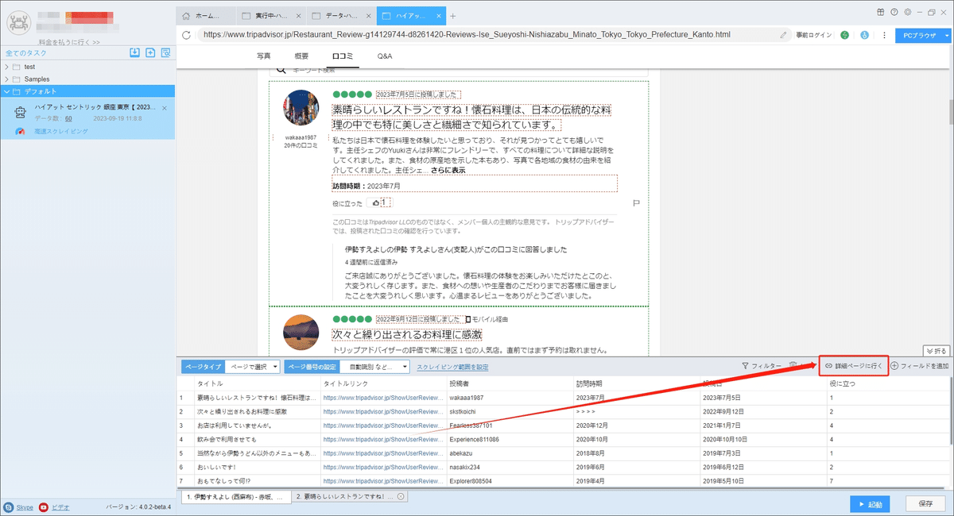954x516 pixels.
Task: Collapse the デフォルト folder
Action: (7, 92)
